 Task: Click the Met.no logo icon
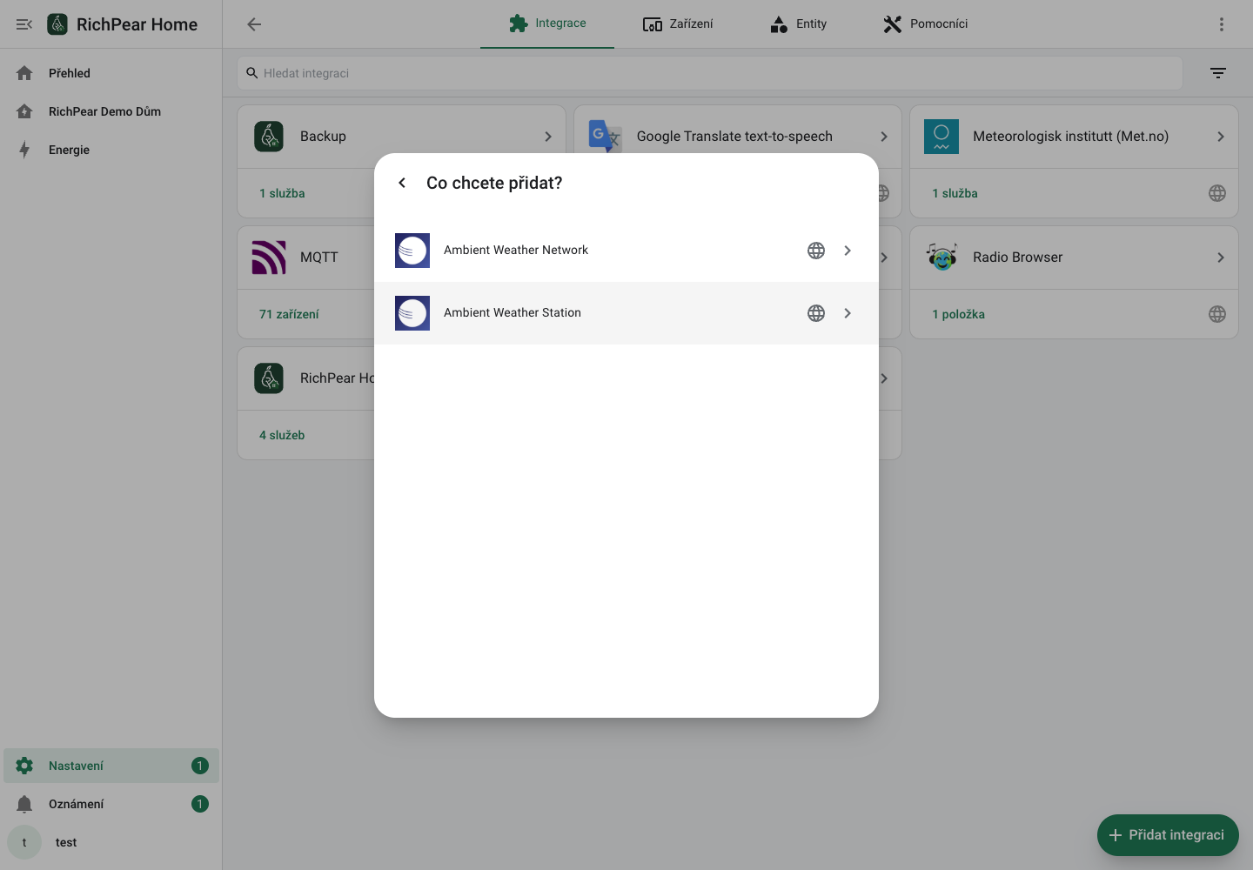click(x=941, y=137)
